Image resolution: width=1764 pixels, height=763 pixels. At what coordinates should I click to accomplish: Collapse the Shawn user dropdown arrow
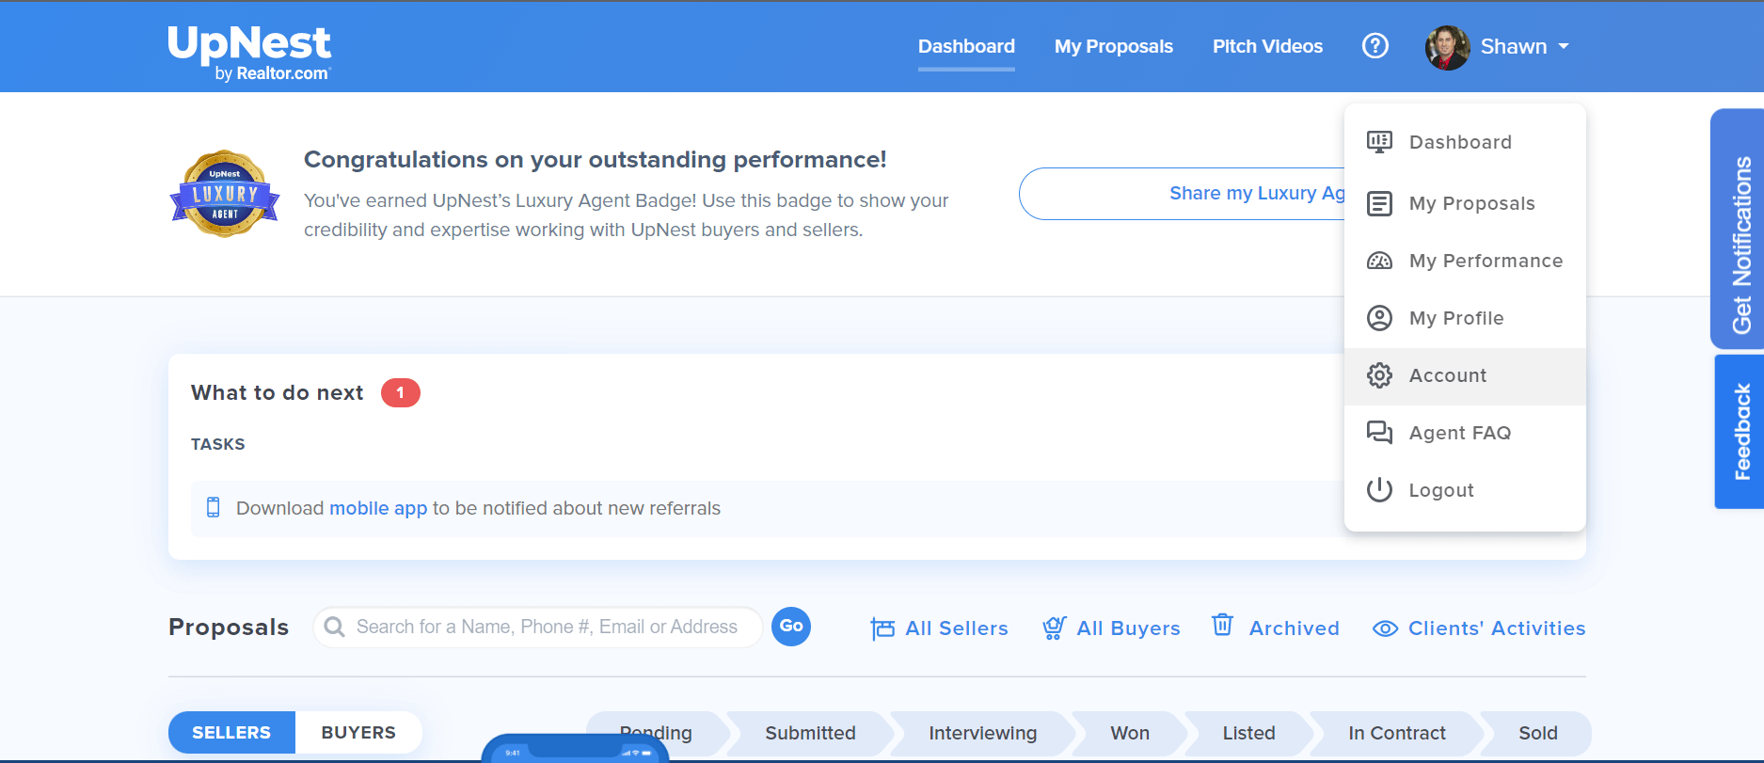1564,46
